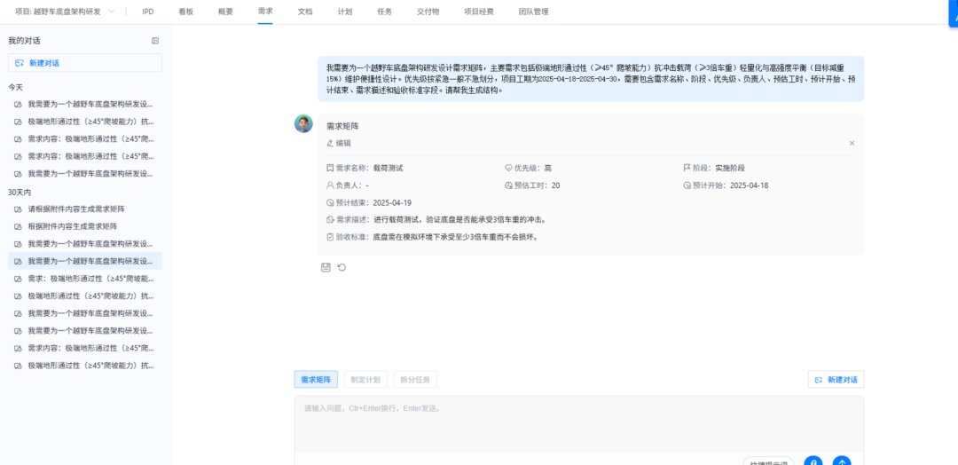The height and width of the screenshot is (465, 958).
Task: Go to the 概要 tab
Action: pos(225,12)
